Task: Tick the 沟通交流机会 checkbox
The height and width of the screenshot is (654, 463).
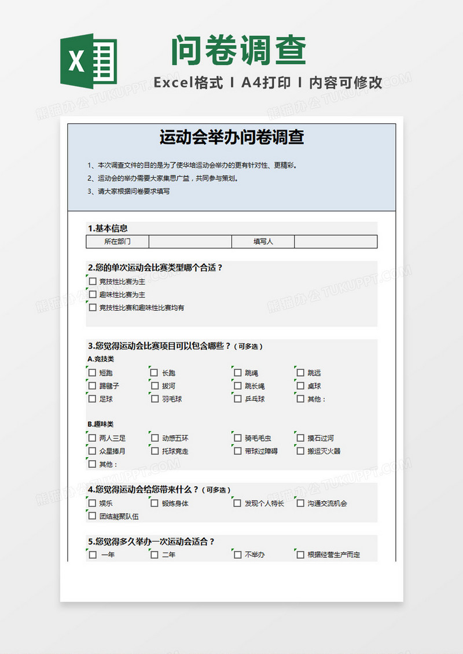Action: (x=300, y=504)
